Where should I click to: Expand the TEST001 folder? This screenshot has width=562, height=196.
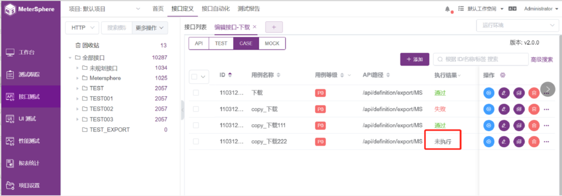pos(77,99)
